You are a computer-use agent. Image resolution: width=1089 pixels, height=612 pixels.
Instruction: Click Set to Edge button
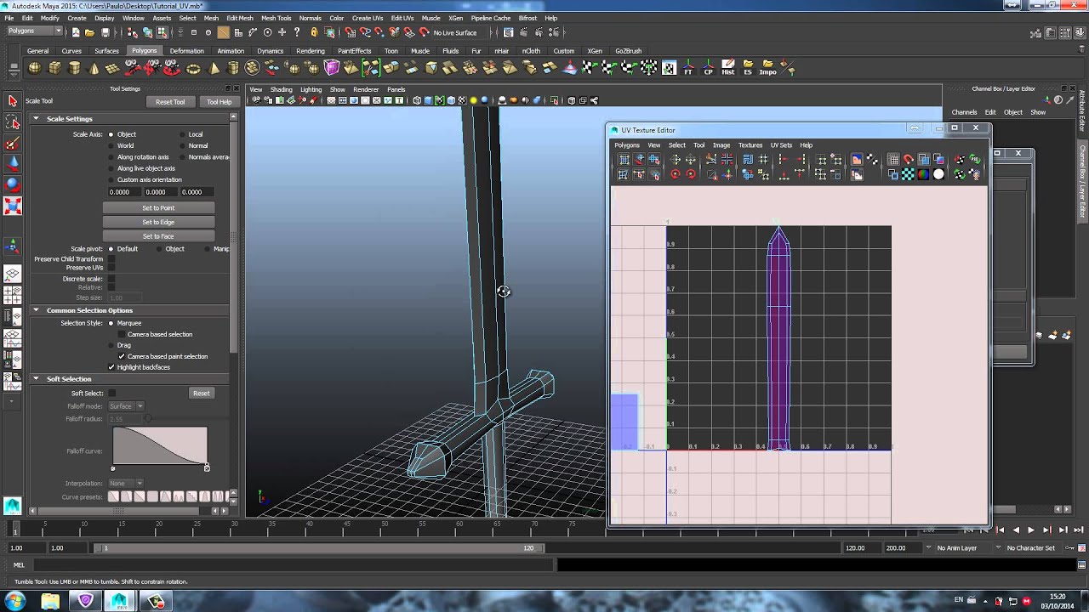158,222
